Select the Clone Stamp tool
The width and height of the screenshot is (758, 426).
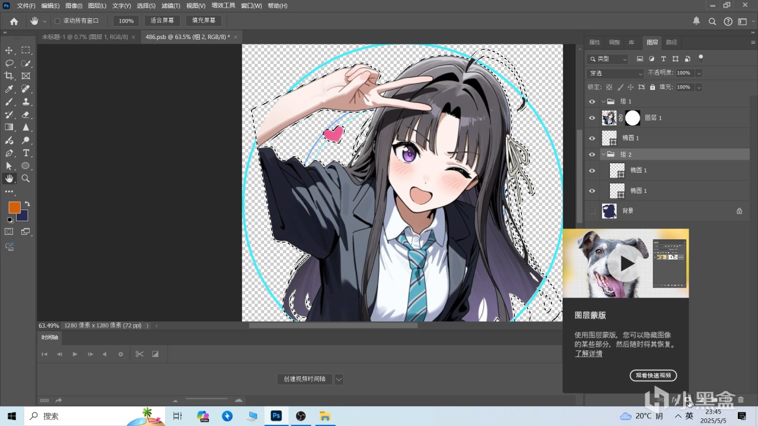click(x=26, y=102)
